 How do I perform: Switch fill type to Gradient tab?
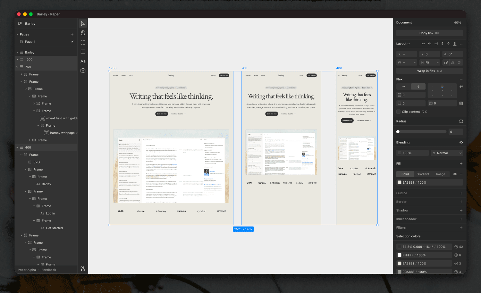[423, 174]
